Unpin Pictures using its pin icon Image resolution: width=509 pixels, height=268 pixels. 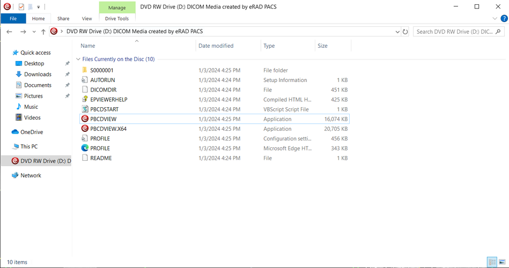[x=67, y=96]
